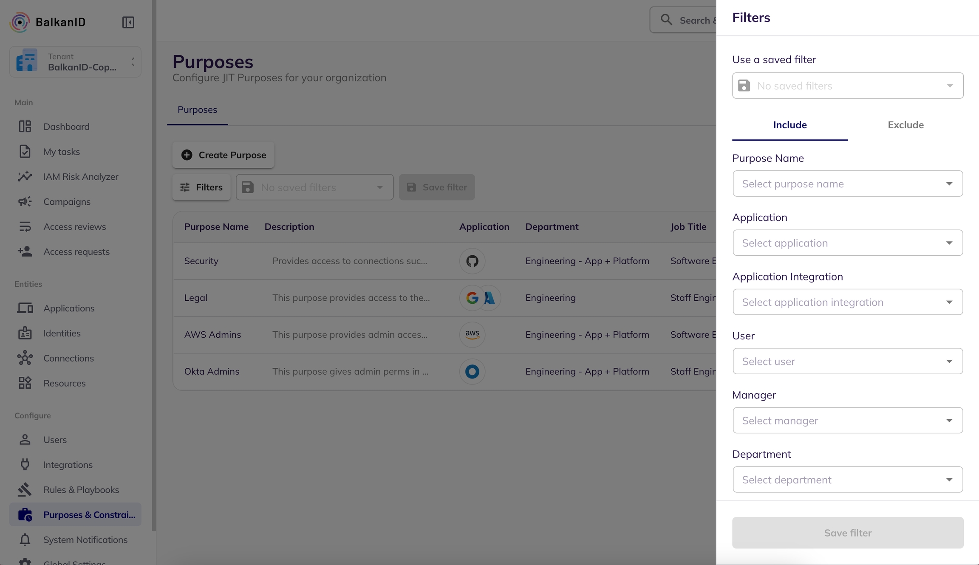Open the Tenant BalkanID switcher
Image resolution: width=979 pixels, height=565 pixels.
76,62
